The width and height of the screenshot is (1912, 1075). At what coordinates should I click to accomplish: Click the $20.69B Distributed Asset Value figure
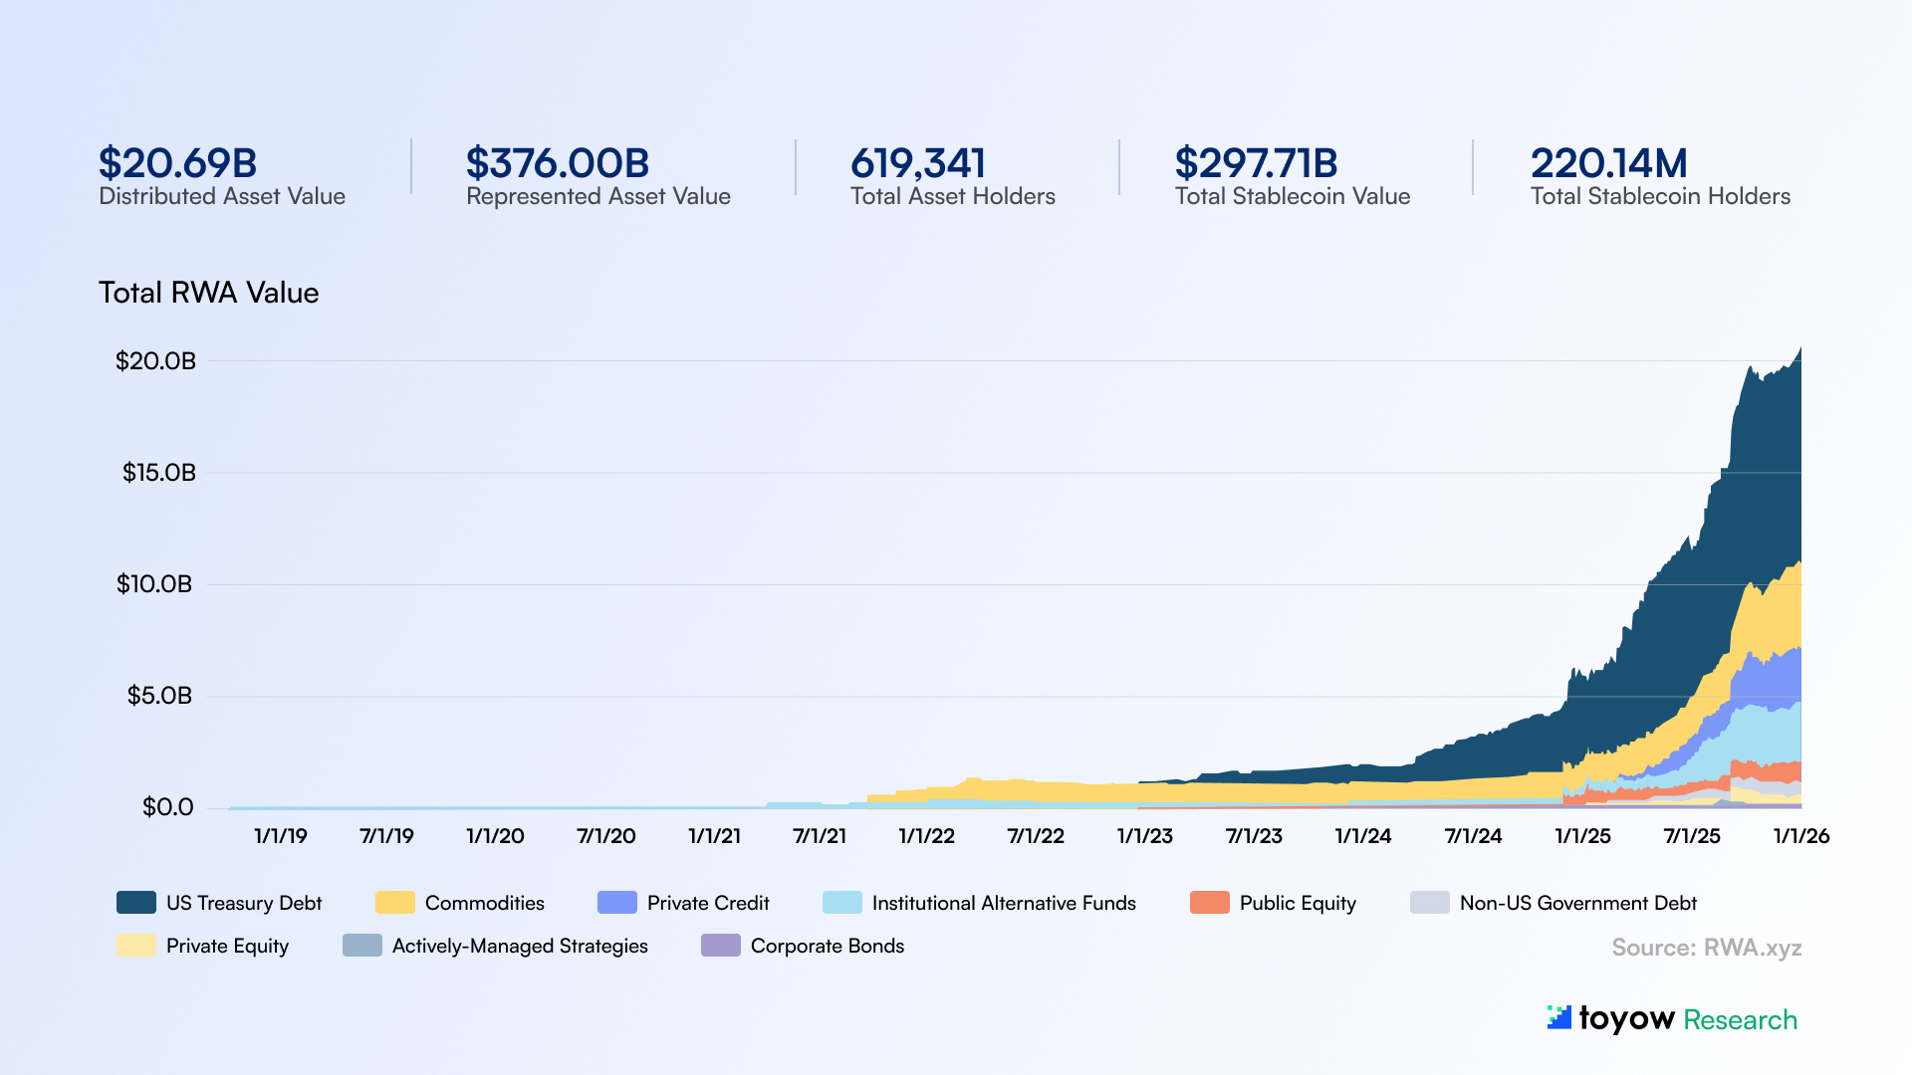(177, 163)
